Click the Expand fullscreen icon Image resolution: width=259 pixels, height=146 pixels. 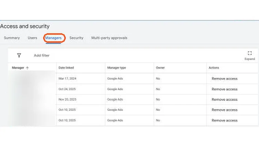pos(250,53)
